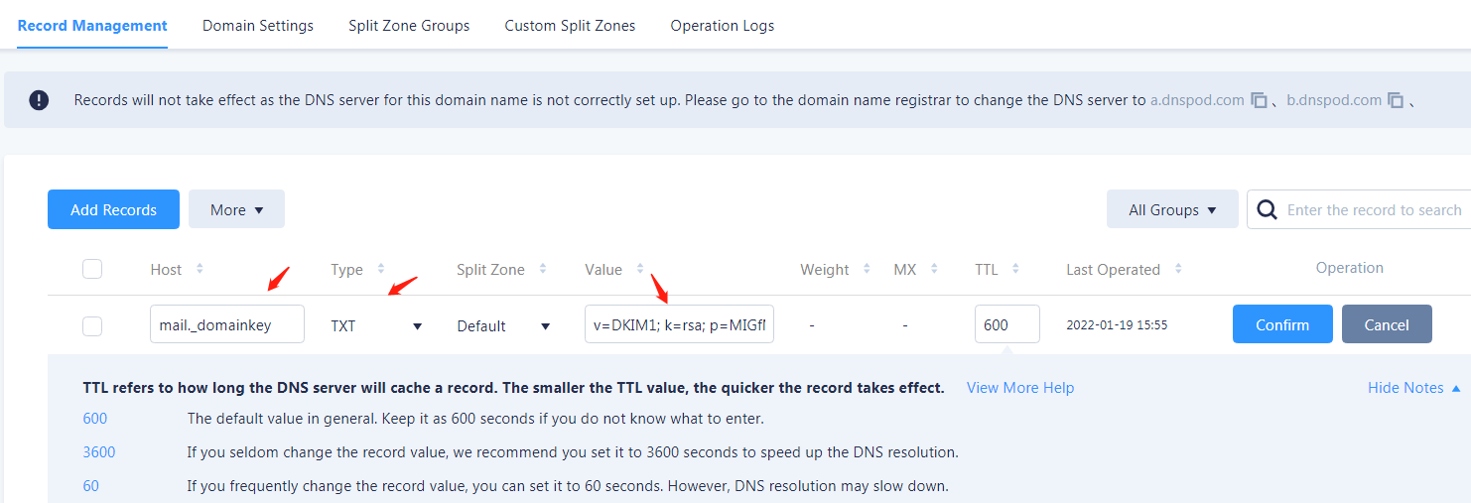Sort by Last Operated column
This screenshot has width=1471, height=503.
pyautogui.click(x=1178, y=269)
